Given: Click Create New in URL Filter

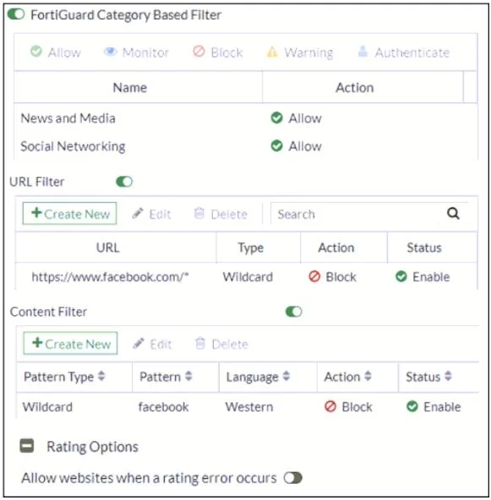Looking at the screenshot, I should pyautogui.click(x=69, y=214).
